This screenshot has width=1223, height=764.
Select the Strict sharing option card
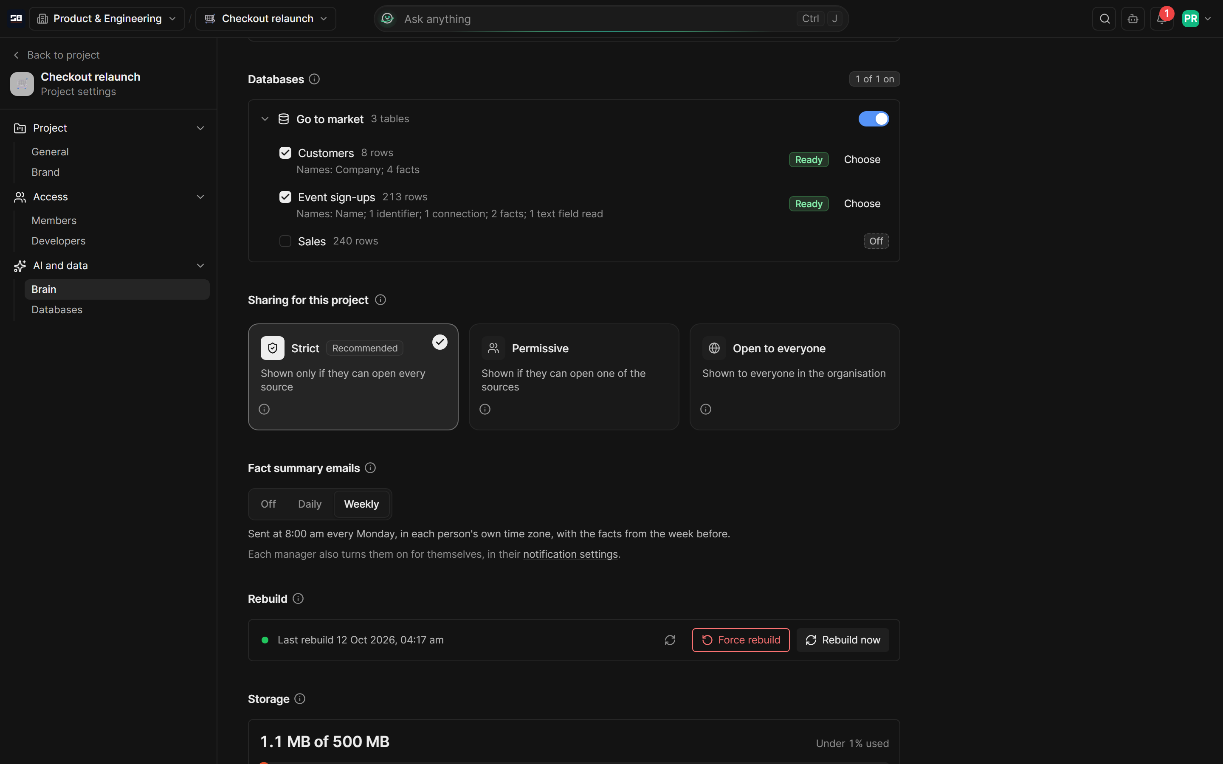pyautogui.click(x=353, y=377)
